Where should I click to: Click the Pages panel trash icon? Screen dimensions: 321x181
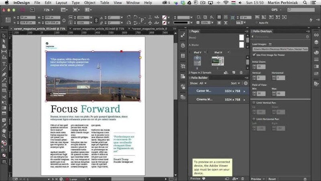click(241, 72)
